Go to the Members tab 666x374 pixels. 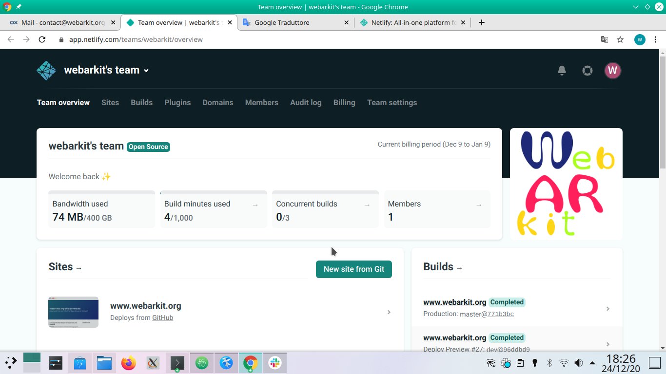pos(262,103)
